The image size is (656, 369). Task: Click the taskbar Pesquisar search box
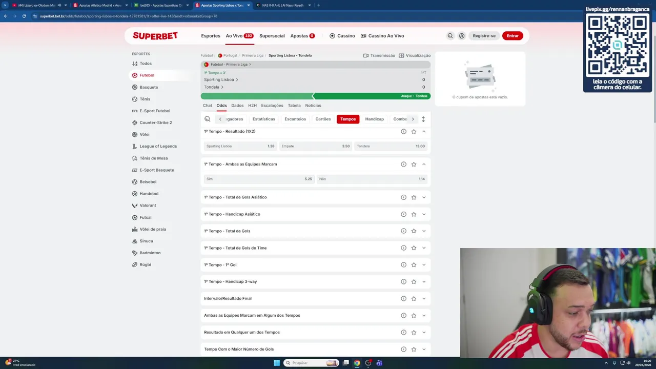[311, 363]
